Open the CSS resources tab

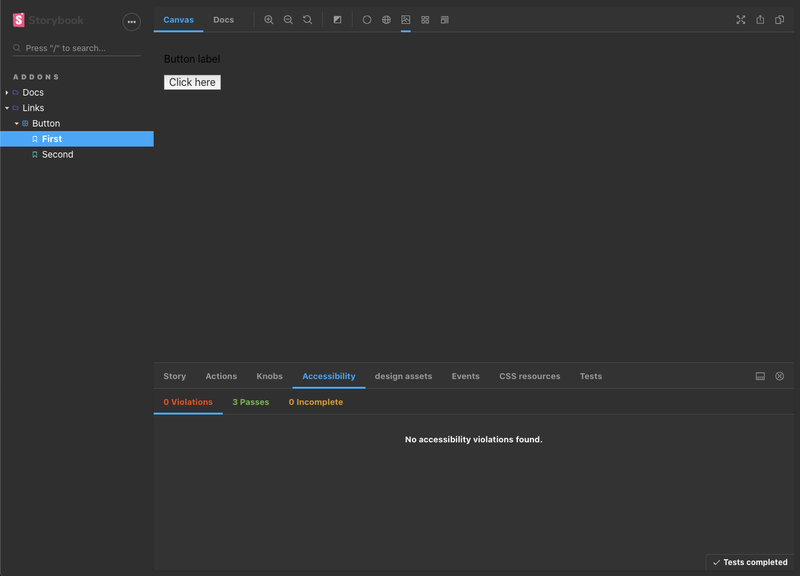pyautogui.click(x=529, y=376)
